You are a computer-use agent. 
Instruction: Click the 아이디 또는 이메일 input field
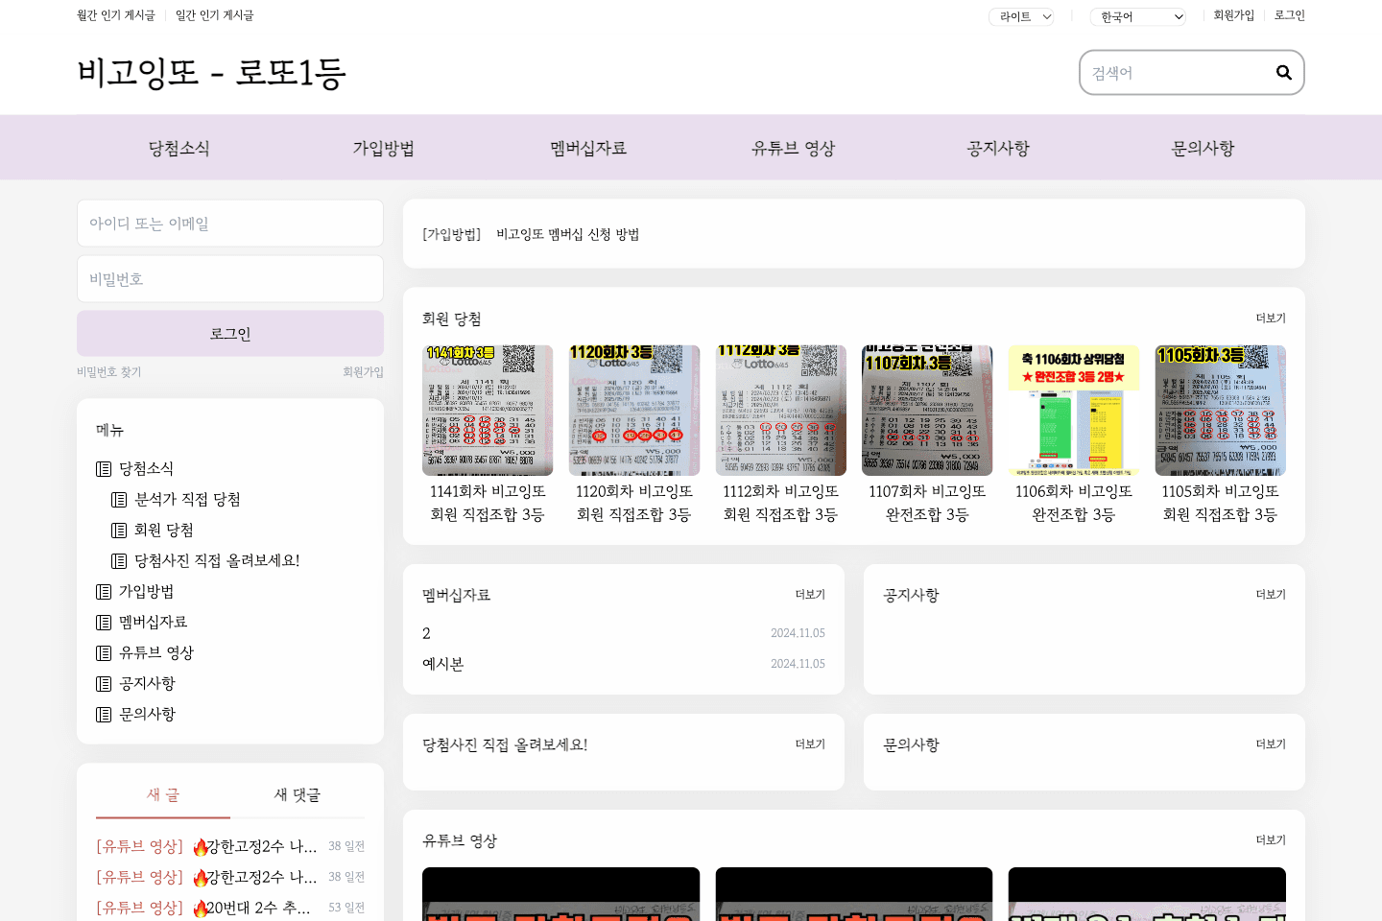click(x=229, y=223)
